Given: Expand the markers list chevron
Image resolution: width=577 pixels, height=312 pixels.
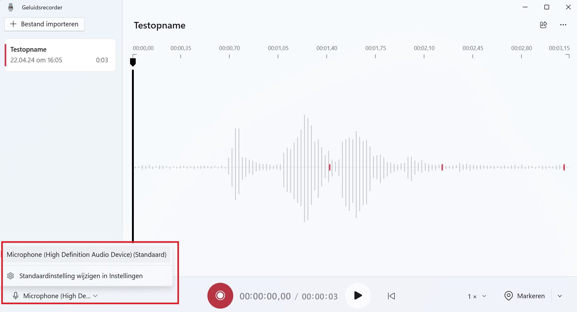Looking at the screenshot, I should pos(560,296).
